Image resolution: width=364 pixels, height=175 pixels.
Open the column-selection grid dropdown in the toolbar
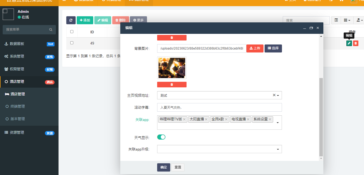pos(347,20)
